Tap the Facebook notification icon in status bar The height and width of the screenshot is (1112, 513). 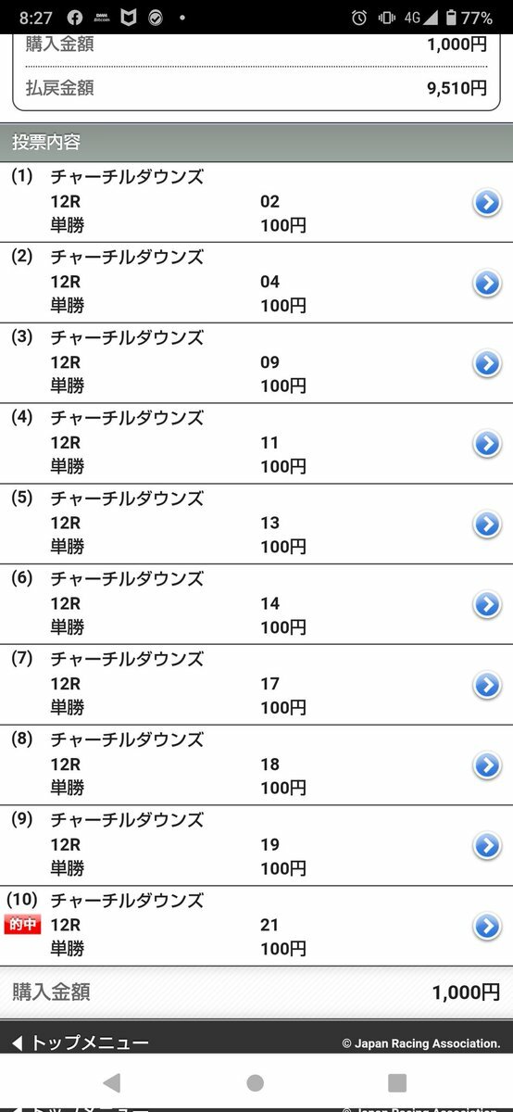coord(75,18)
